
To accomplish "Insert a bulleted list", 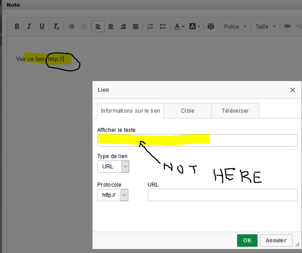I will coord(163,26).
